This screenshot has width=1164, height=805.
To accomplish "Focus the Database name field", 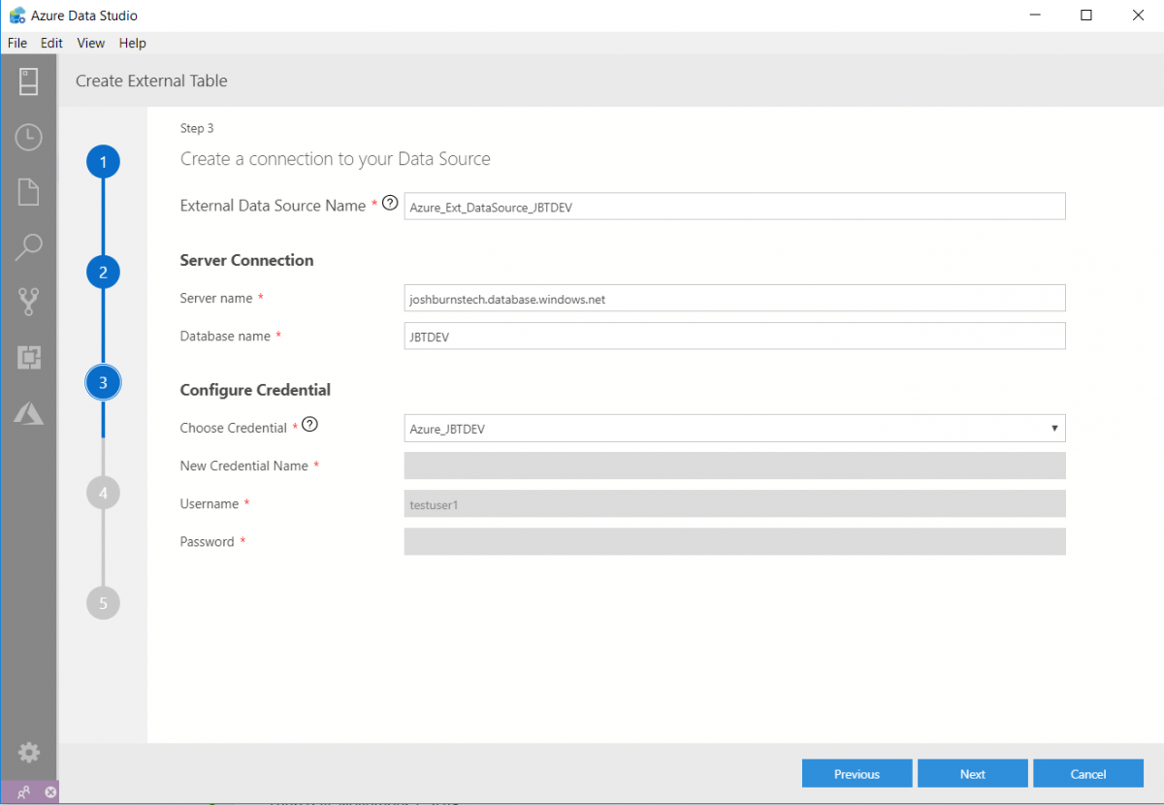I will [734, 337].
